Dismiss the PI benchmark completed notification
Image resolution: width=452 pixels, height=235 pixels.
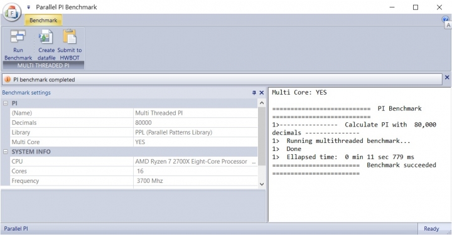click(x=447, y=77)
